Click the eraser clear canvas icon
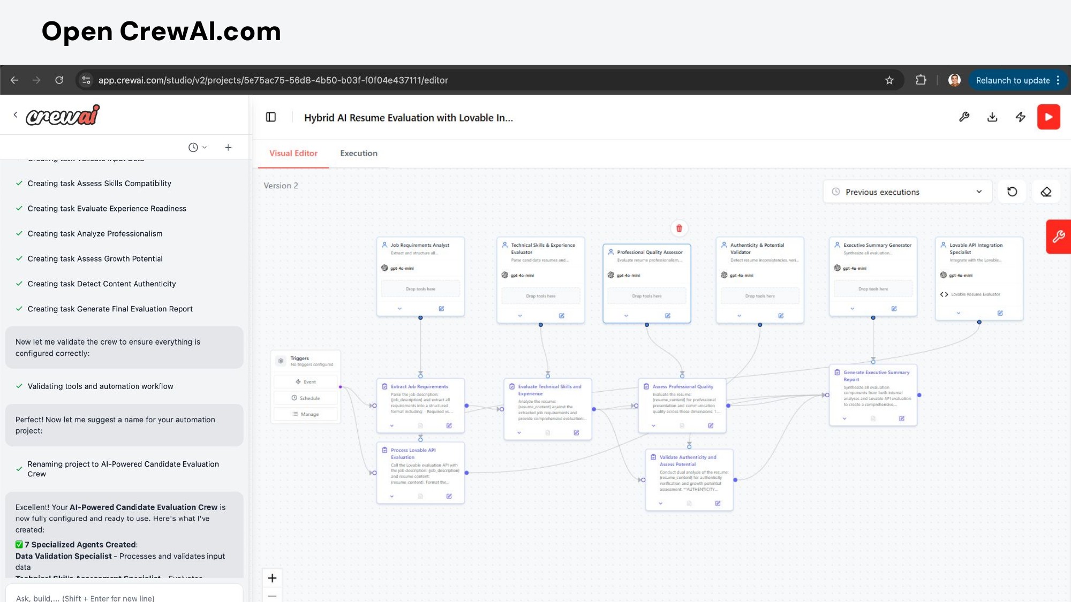Screen dimensions: 1071x602 (x=1045, y=192)
